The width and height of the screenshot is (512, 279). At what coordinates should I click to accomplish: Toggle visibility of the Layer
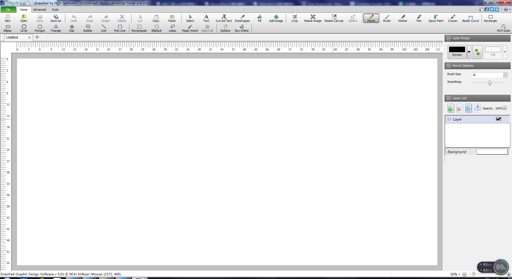pyautogui.click(x=498, y=119)
